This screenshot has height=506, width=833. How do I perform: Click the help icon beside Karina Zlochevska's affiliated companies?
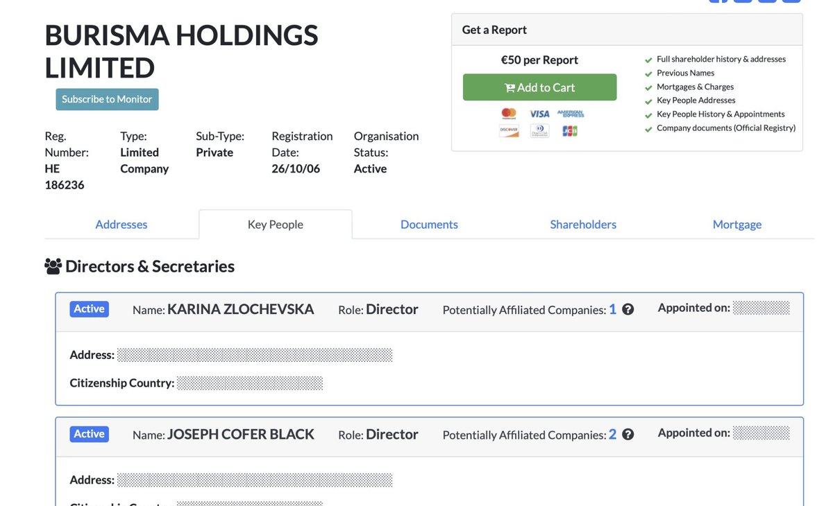[628, 310]
